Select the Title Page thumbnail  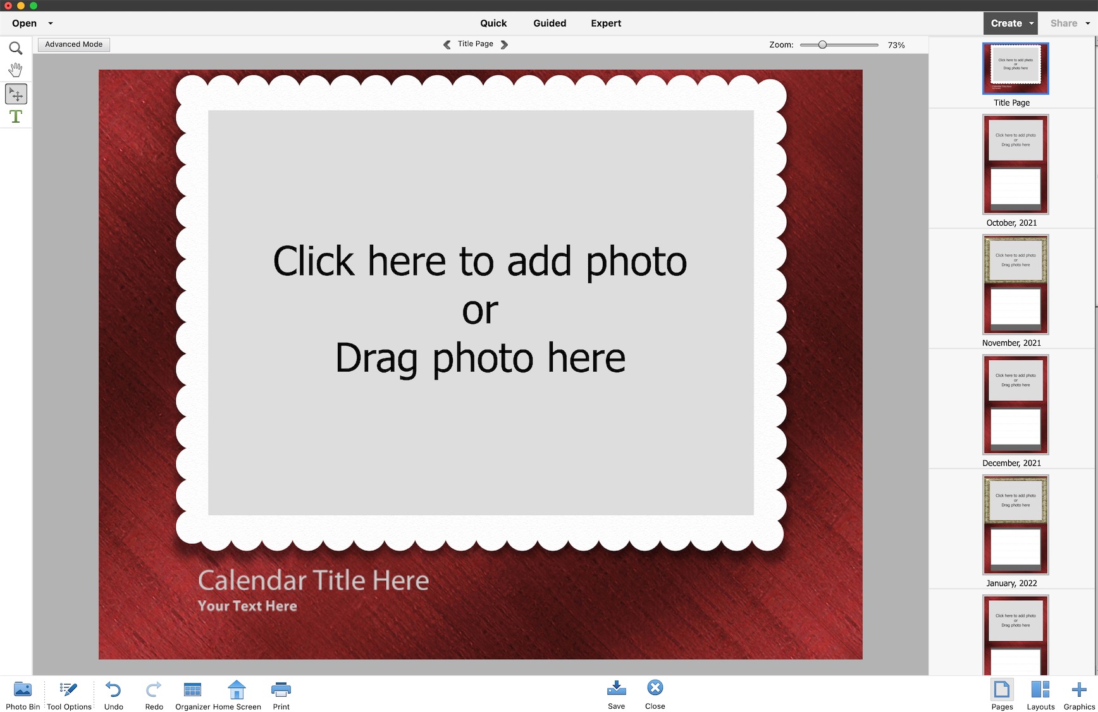pos(1015,68)
